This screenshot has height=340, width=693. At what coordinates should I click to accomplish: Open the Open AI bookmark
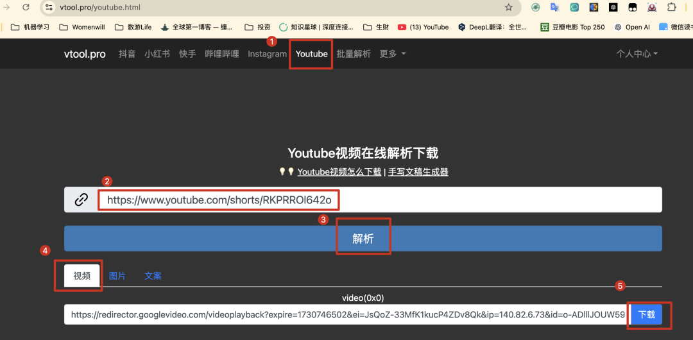tap(632, 27)
